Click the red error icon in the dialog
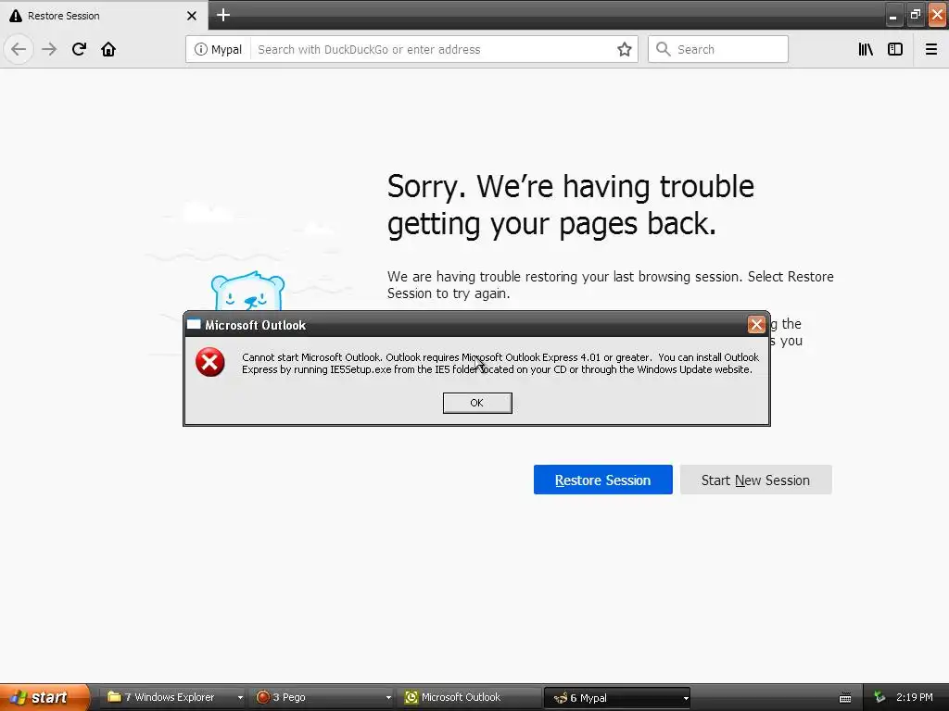The height and width of the screenshot is (711, 949). 210,362
